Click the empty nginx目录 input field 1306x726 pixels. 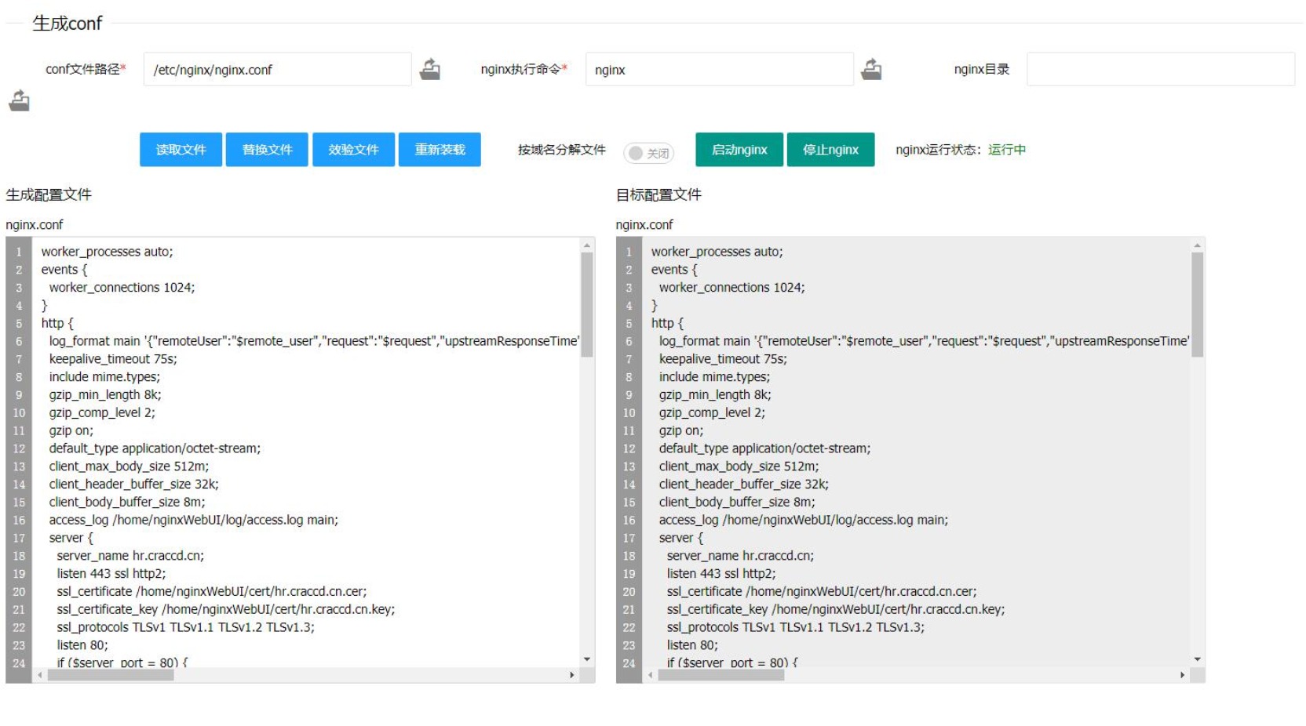tap(1160, 70)
